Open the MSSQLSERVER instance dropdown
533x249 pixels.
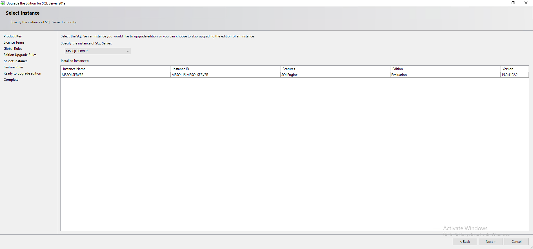pos(97,51)
